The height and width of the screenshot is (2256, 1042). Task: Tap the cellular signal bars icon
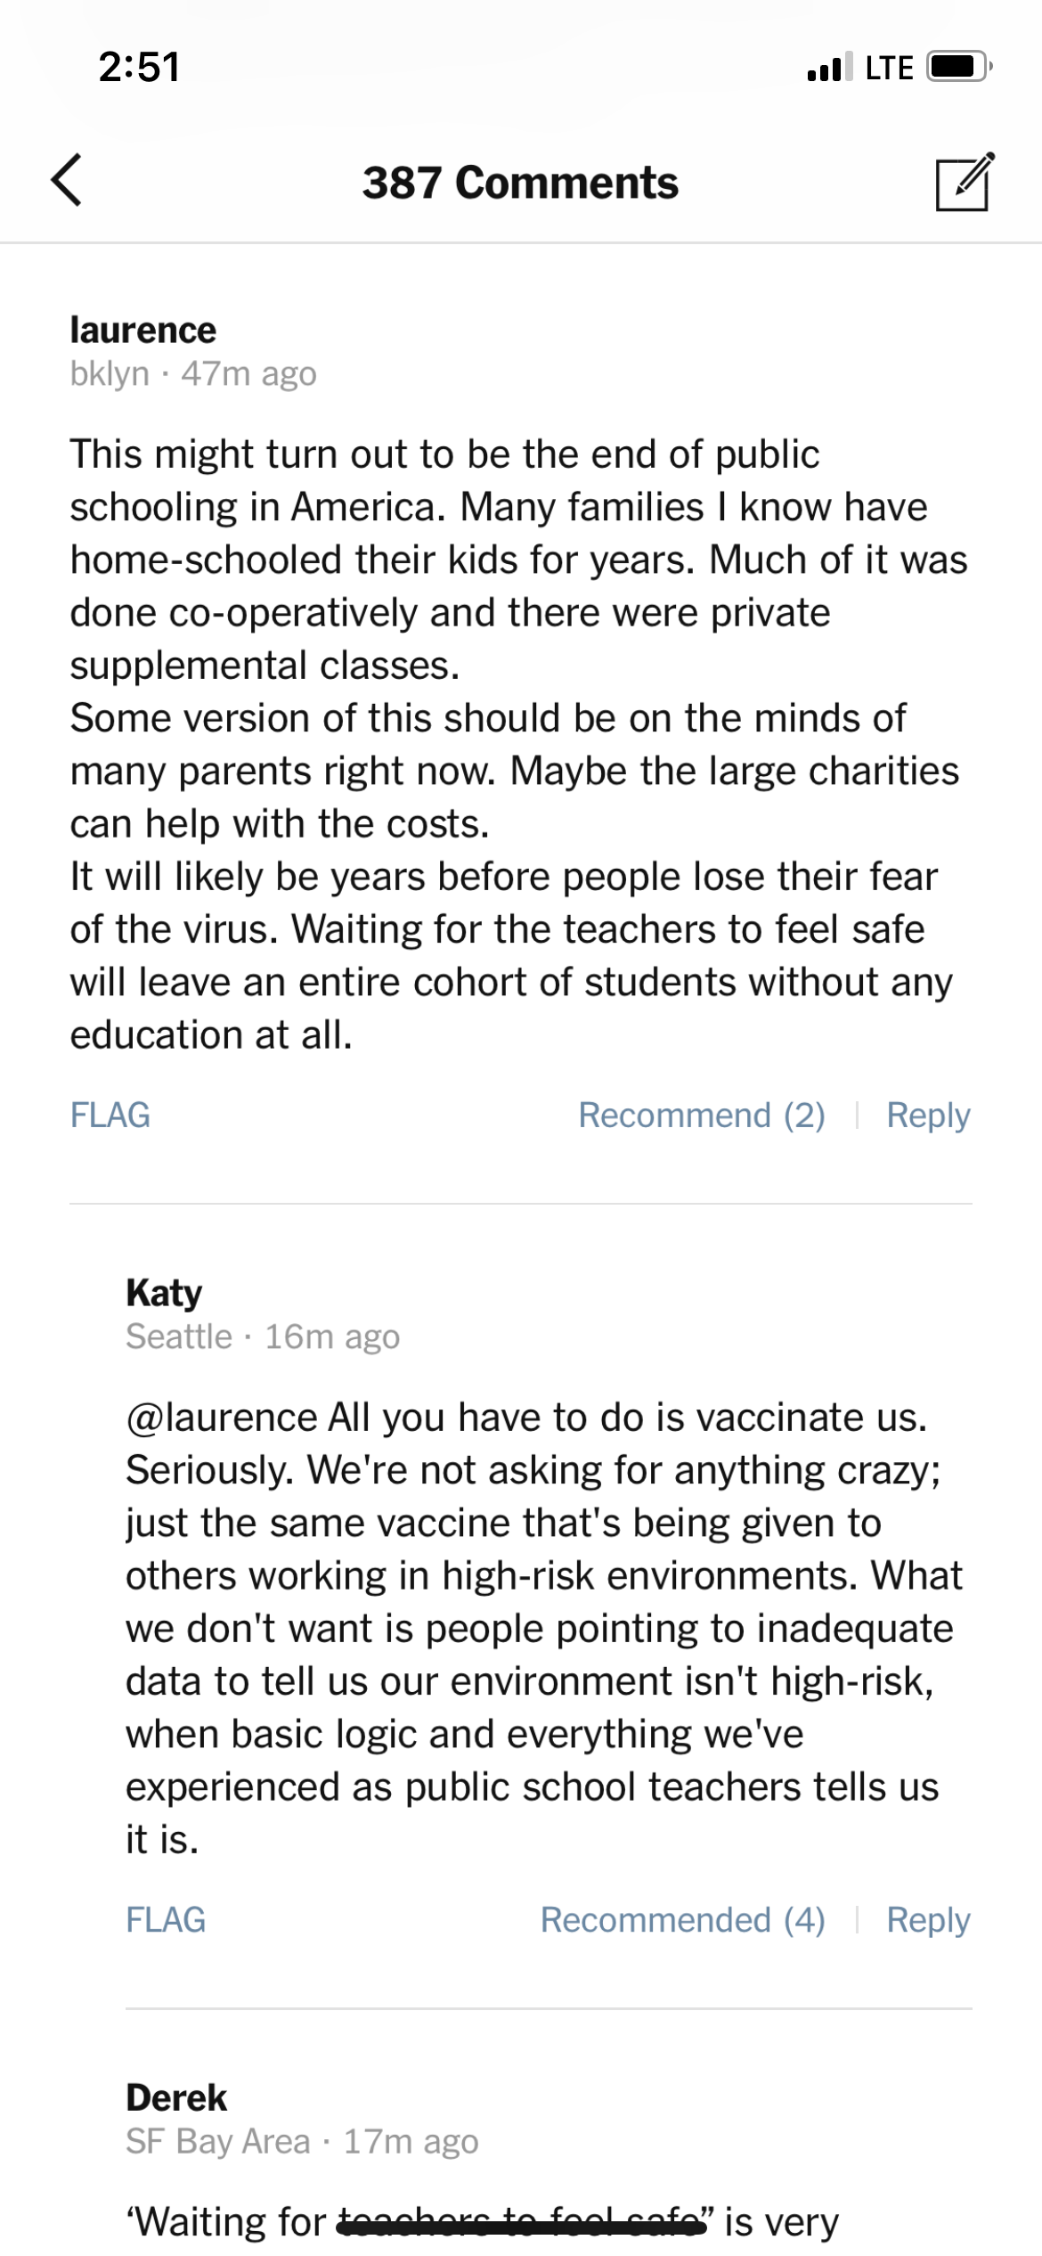click(x=828, y=68)
